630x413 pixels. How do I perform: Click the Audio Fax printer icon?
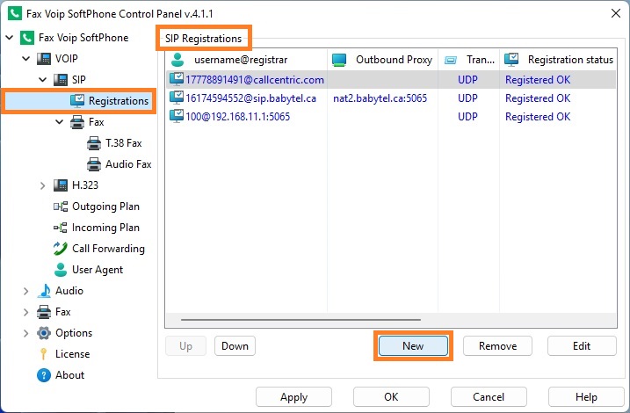tap(94, 164)
